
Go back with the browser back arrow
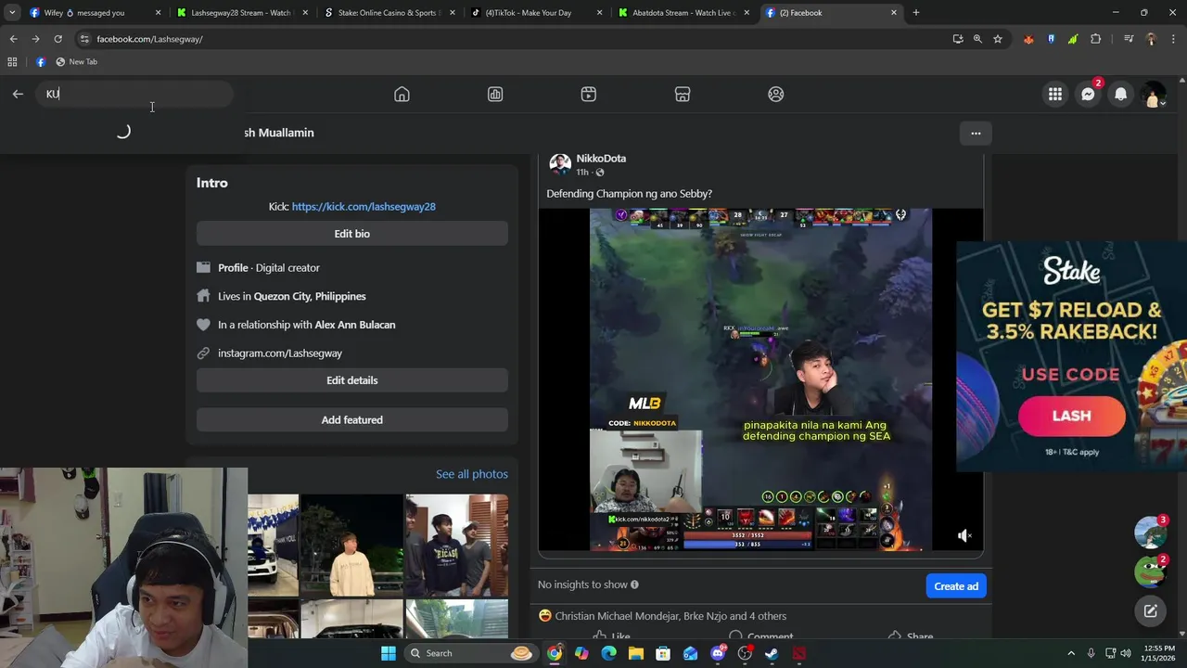coord(13,39)
